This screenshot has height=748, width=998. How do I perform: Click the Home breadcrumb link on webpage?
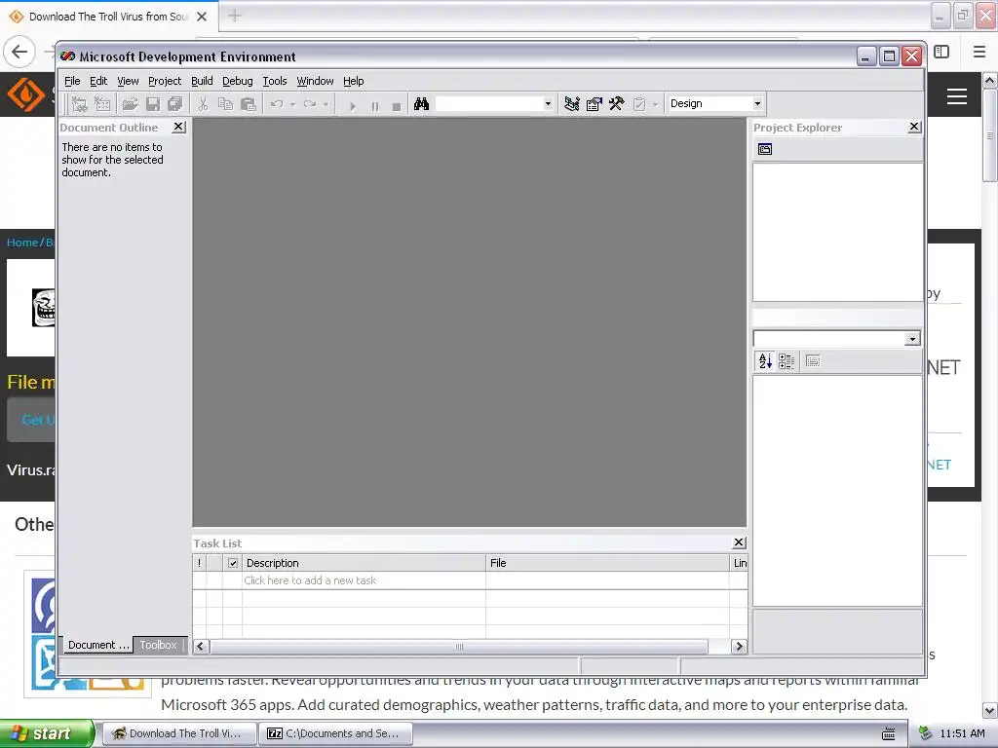[x=22, y=243]
